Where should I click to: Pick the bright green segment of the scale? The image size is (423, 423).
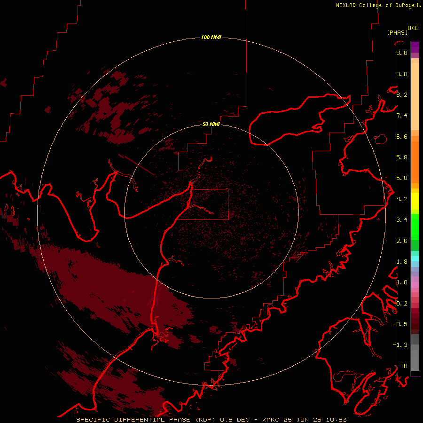click(x=415, y=227)
